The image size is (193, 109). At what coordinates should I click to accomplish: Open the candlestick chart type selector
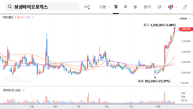point(173,7)
